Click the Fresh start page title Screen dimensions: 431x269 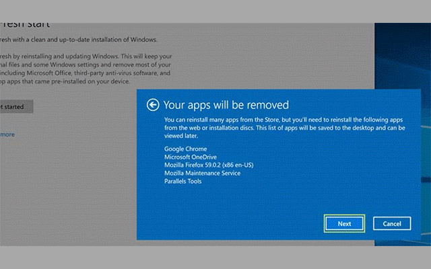(x=25, y=26)
